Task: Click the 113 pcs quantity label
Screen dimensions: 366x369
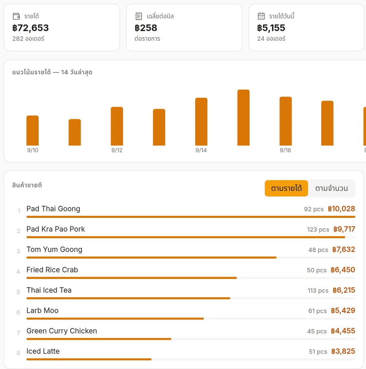Action: coord(318,291)
